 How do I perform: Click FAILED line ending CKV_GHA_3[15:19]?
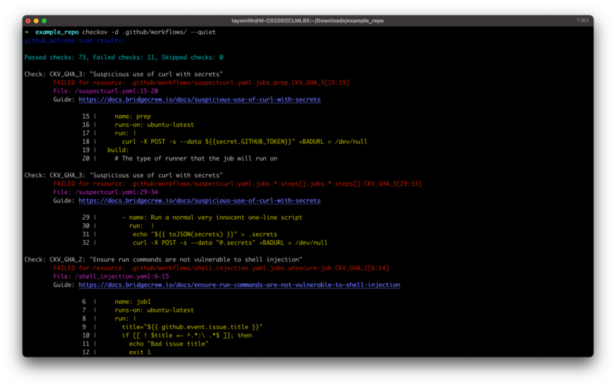click(x=201, y=82)
